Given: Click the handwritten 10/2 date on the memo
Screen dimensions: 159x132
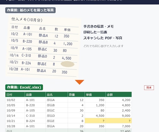Looking at the screenshot, I should (15, 34).
